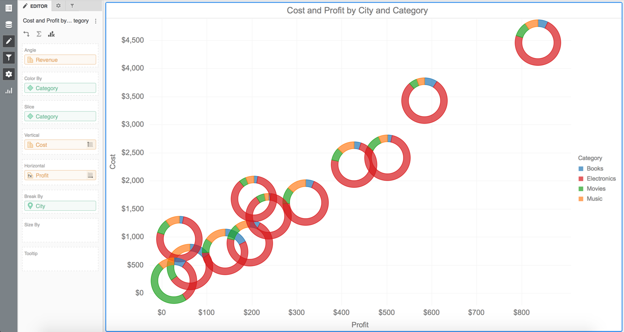The height and width of the screenshot is (332, 624).
Task: Open the gear format icon in sidebar
Action: [9, 74]
